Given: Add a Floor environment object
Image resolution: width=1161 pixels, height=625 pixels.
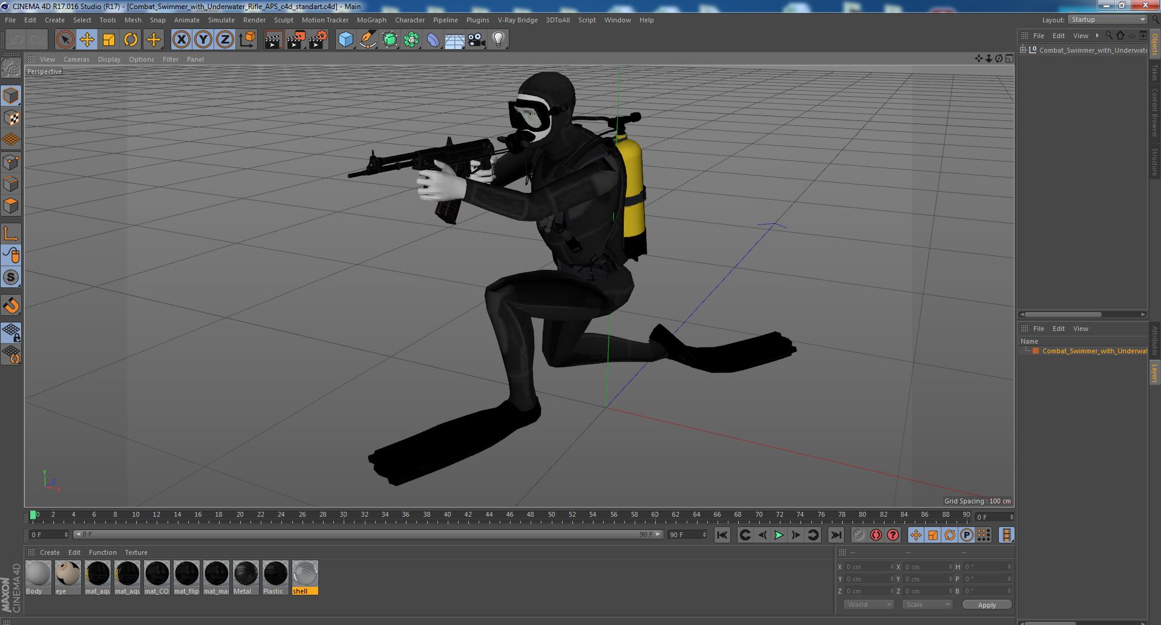Looking at the screenshot, I should (454, 40).
